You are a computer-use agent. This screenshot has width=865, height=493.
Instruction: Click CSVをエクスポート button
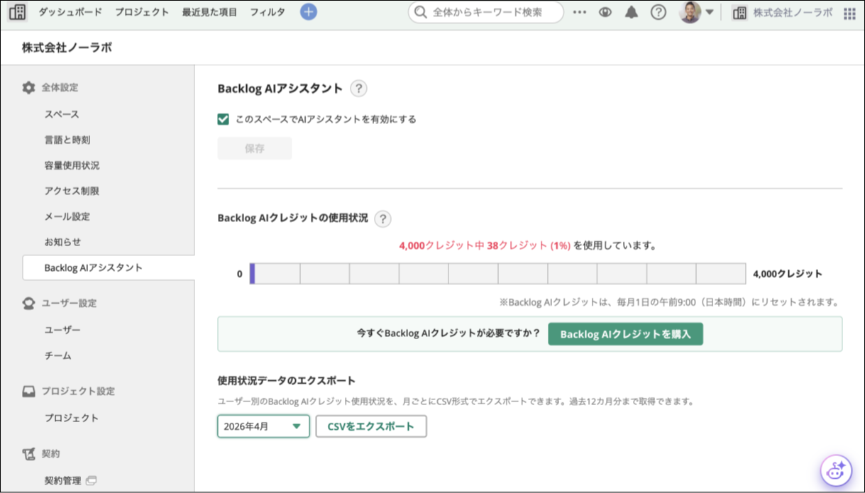pos(371,426)
